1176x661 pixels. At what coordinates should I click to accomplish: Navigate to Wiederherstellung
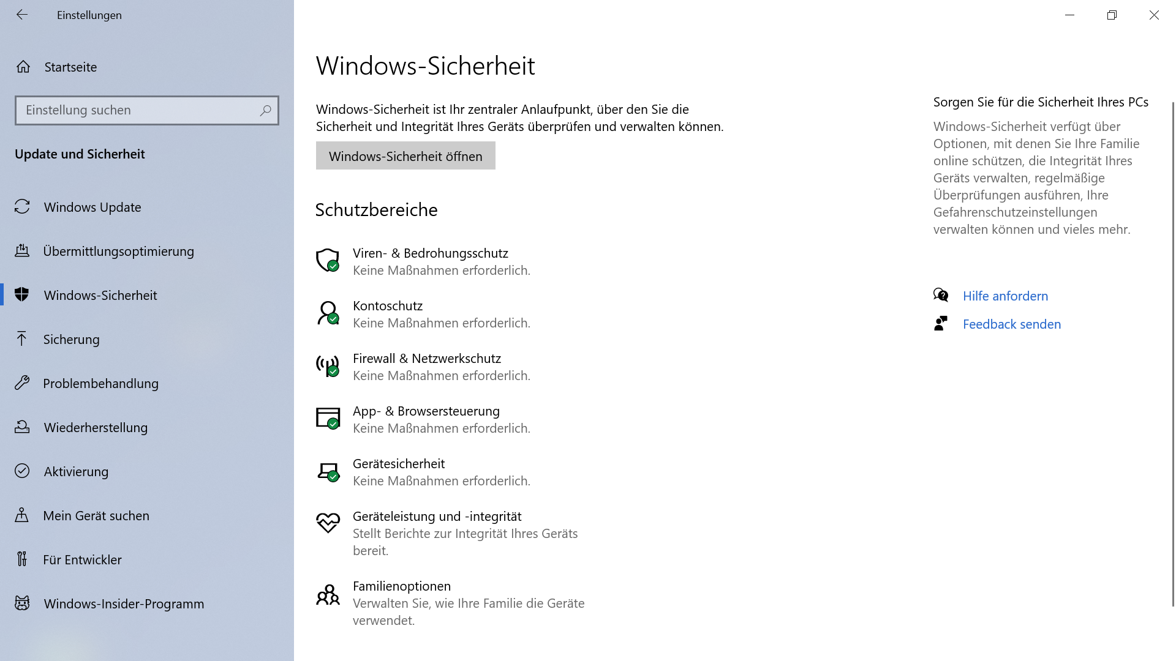pyautogui.click(x=147, y=427)
